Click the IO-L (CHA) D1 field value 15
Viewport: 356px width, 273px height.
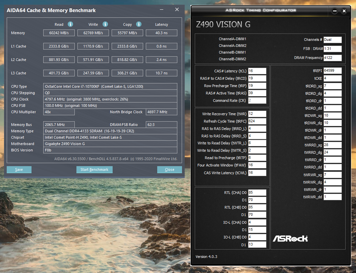pos(257,230)
